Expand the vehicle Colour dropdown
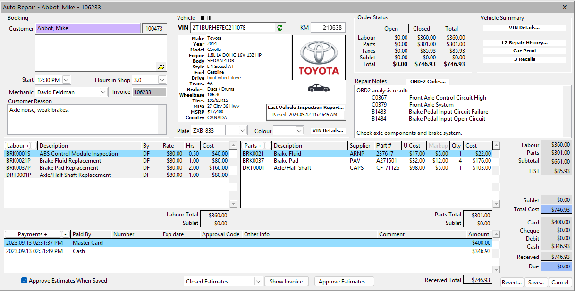Screen dimensions: 575x291 (299, 131)
